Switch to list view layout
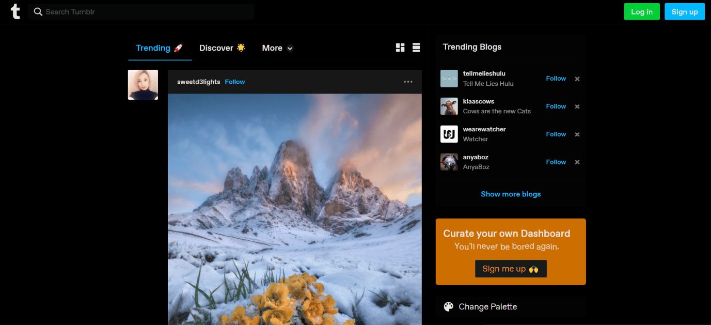 click(x=416, y=48)
